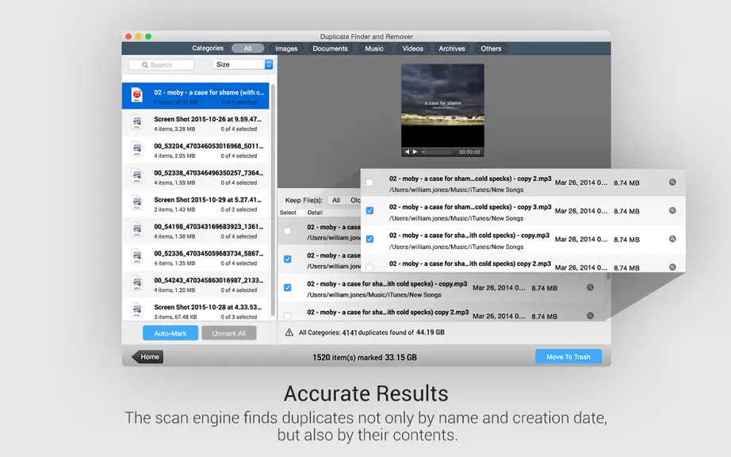The image size is (731, 457).
Task: Click the play button in preview player
Action: [415, 152]
